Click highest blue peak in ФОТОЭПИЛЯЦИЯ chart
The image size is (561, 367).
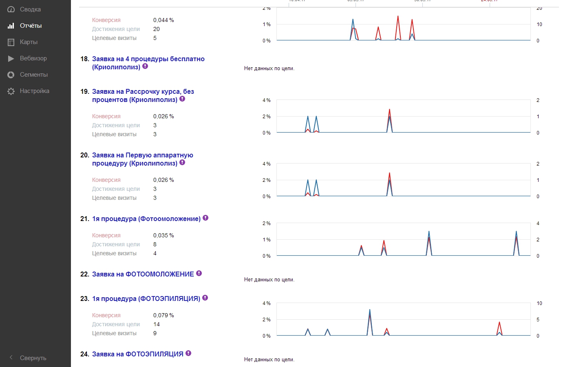[370, 310]
